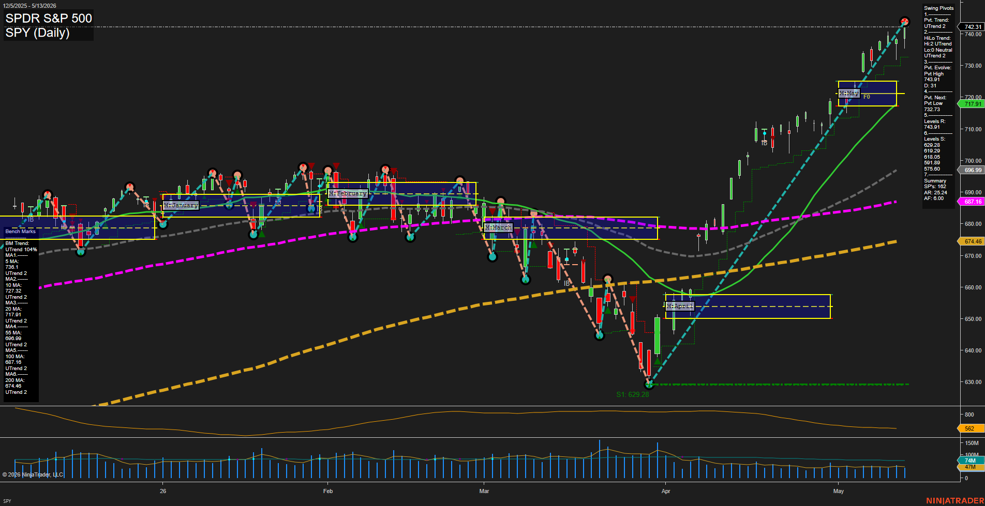
Task: Select the M:January monthly range label
Action: 181,205
